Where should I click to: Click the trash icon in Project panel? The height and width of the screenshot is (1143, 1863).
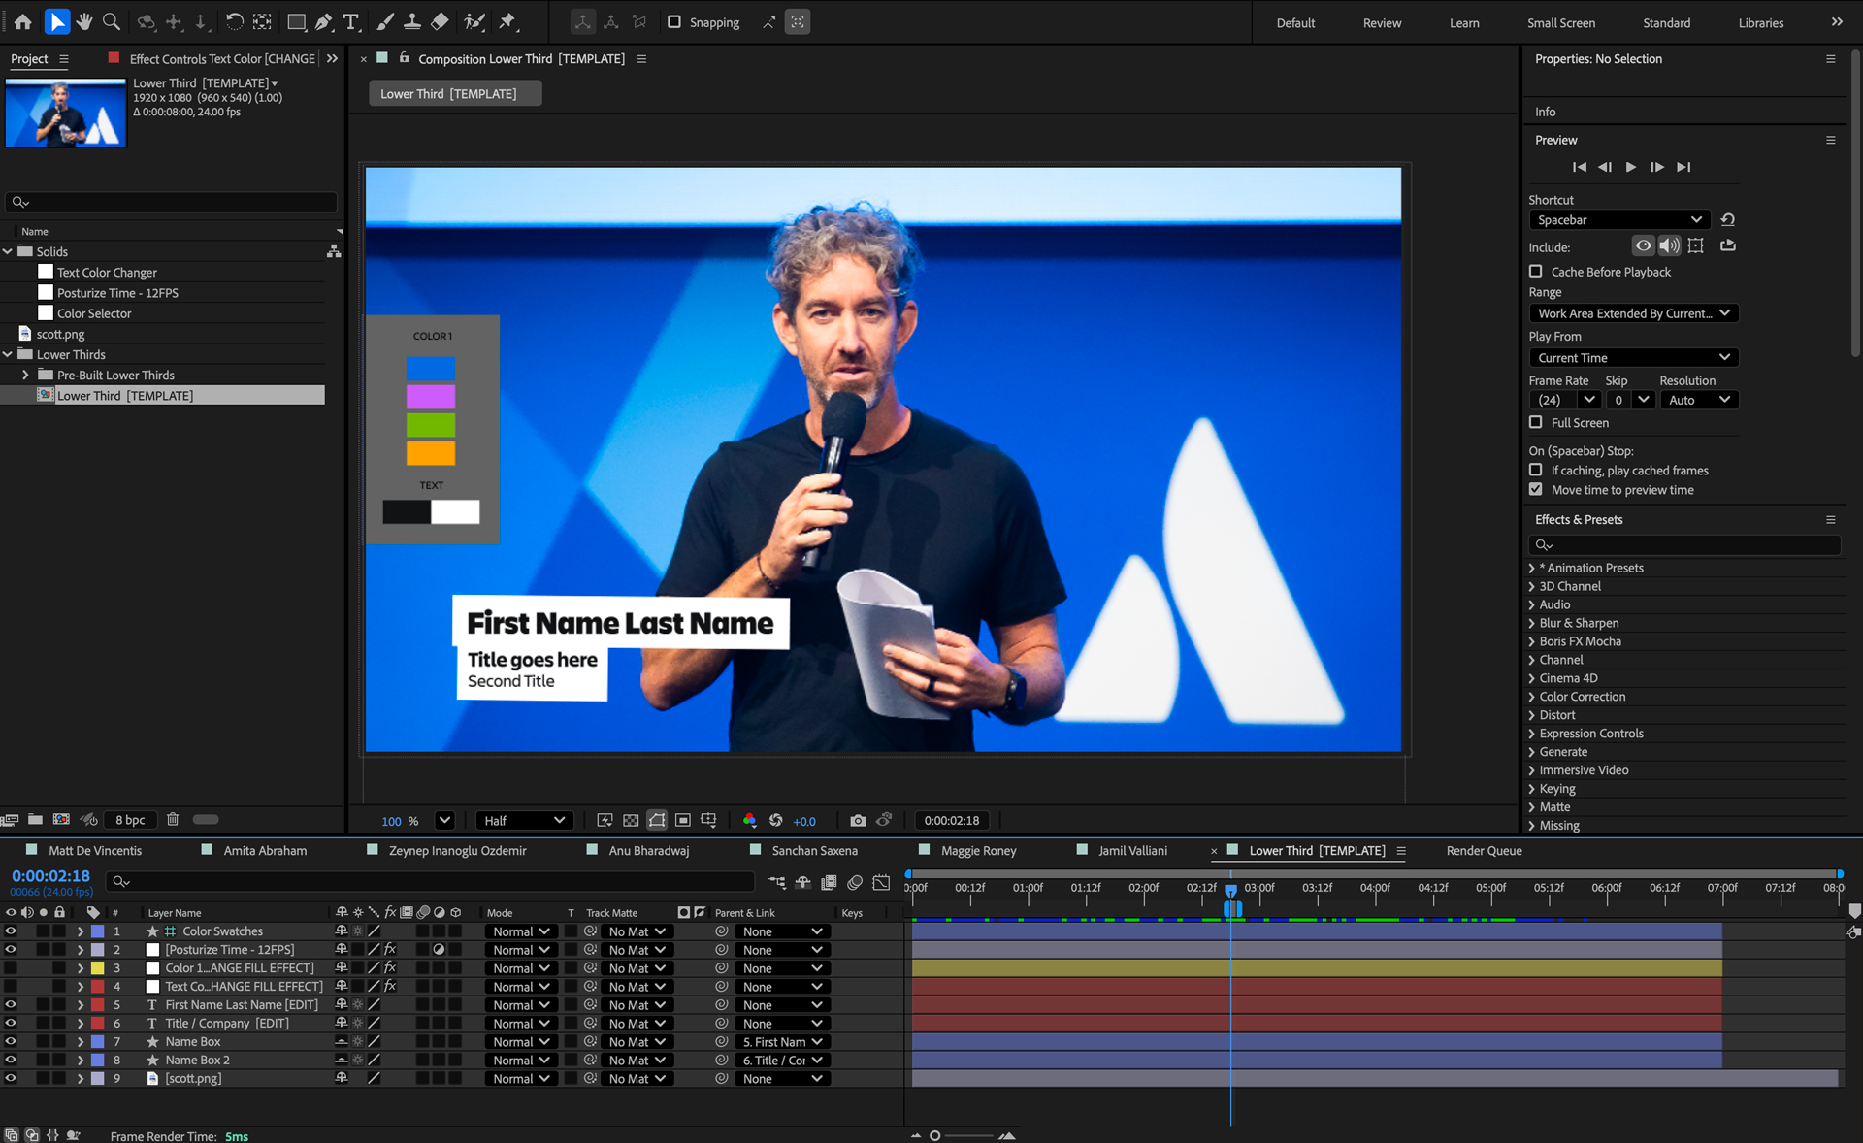173,819
